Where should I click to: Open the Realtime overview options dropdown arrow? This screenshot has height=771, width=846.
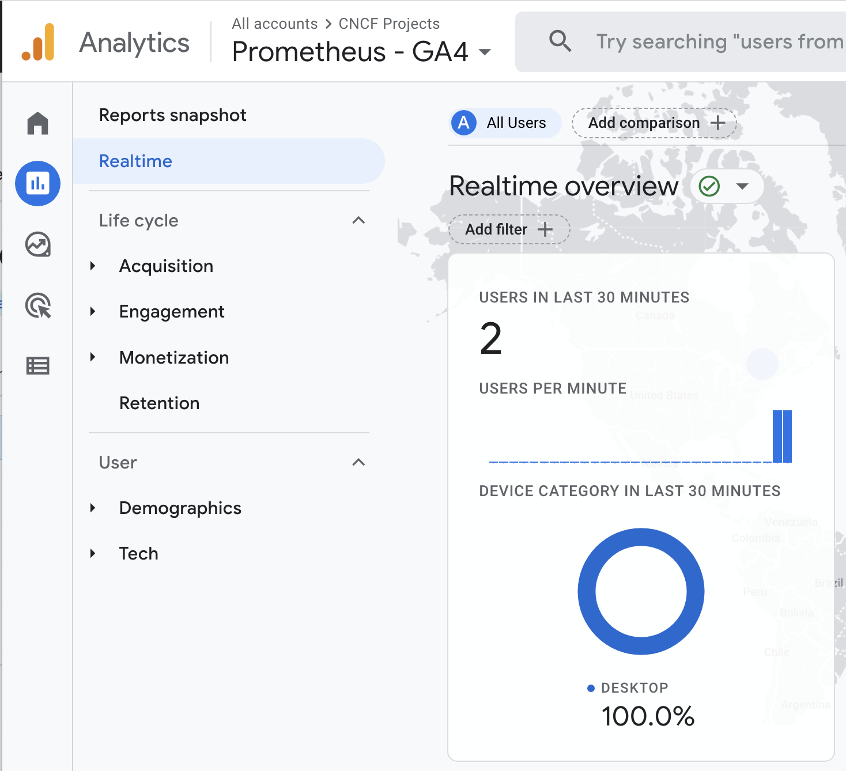click(x=742, y=186)
